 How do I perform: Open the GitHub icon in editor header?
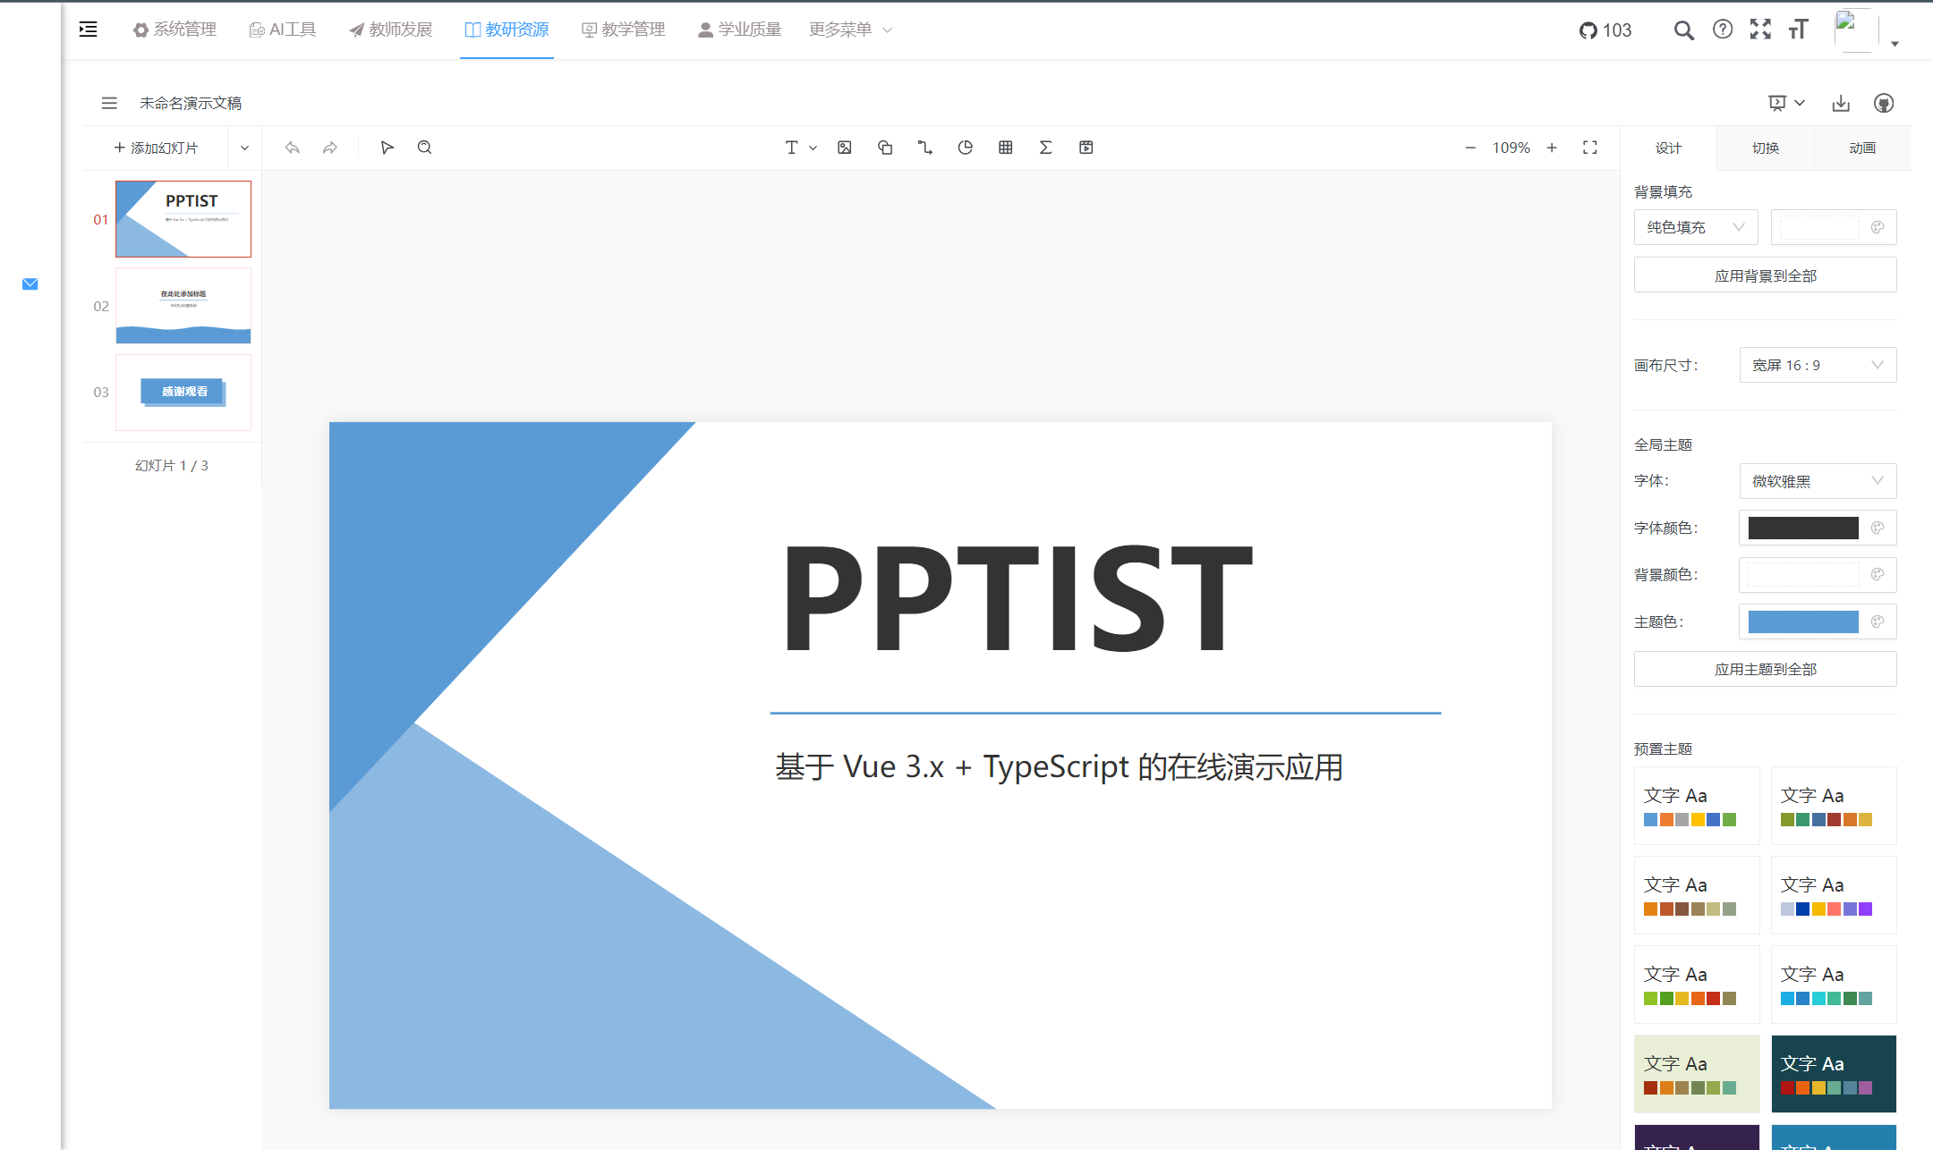1884,103
